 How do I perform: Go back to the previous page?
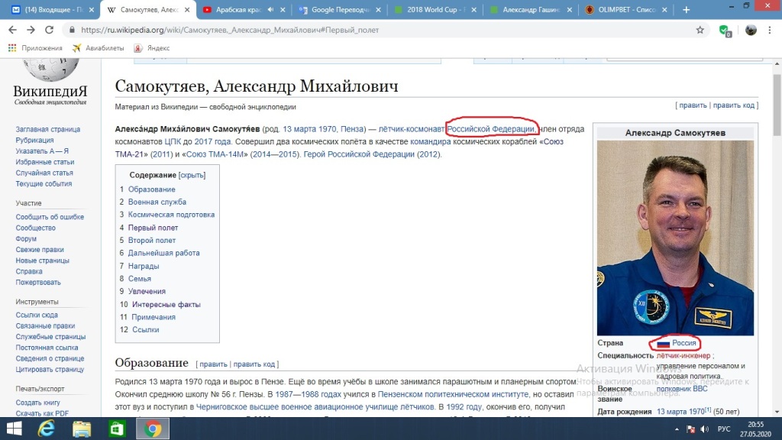point(12,30)
